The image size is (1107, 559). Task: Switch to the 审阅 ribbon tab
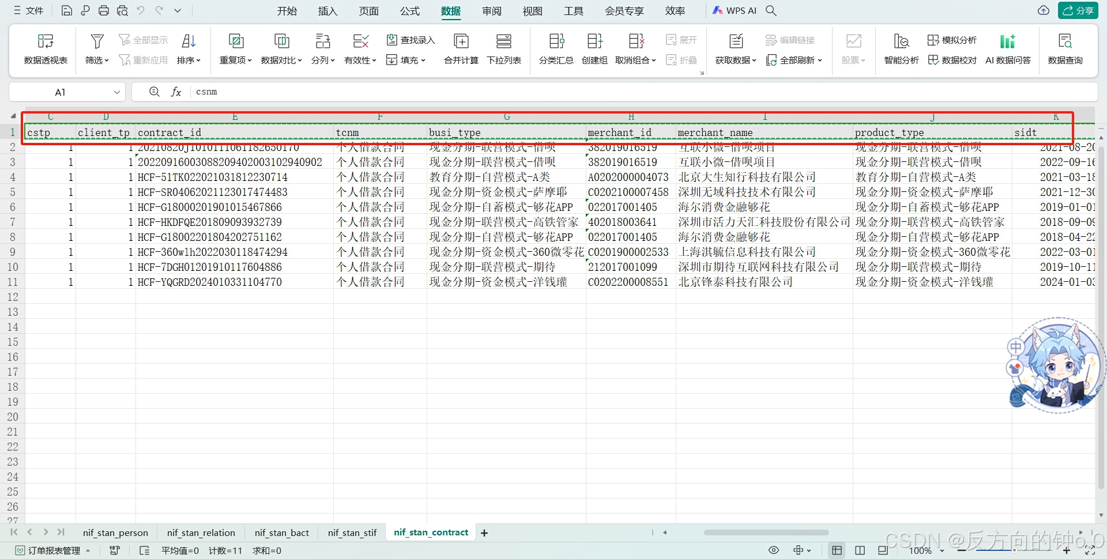492,11
